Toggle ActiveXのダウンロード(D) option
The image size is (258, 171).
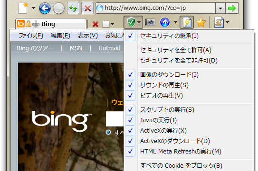tap(189, 141)
